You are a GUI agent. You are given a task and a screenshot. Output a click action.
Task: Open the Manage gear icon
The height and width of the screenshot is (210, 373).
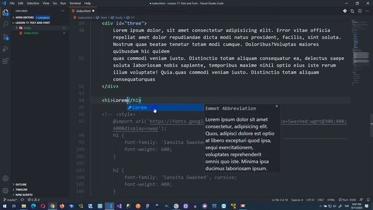click(5, 191)
